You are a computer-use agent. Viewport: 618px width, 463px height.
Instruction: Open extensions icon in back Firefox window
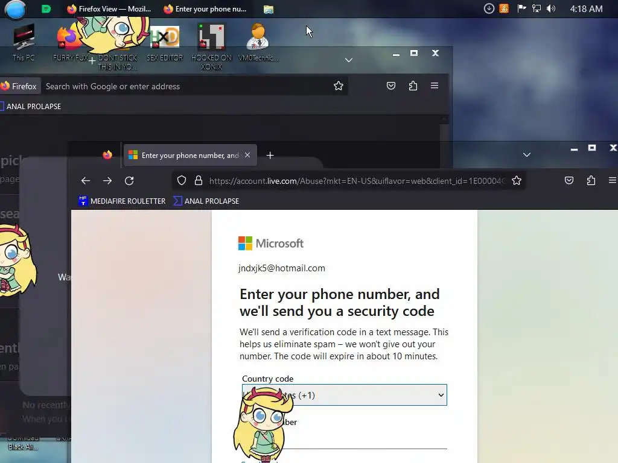pyautogui.click(x=413, y=86)
